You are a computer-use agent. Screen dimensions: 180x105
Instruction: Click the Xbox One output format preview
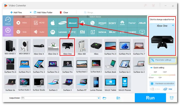(162, 39)
